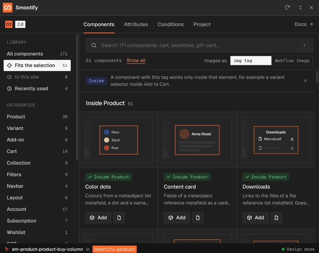Click the sidebar vertical scrollbar
This screenshot has height=253, width=319.
pos(77,97)
